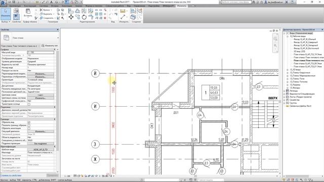The image size is (324, 182).
Task: Click the red Delete X tool
Action: [105, 18]
